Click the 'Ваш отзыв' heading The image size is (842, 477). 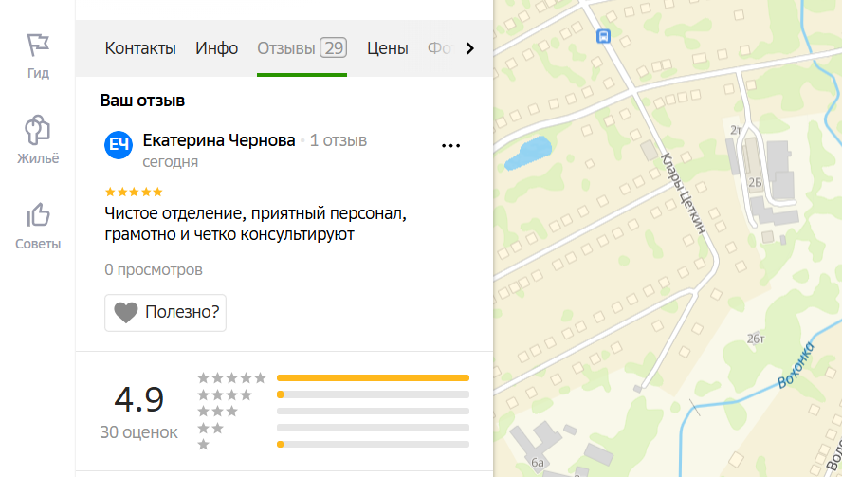coord(142,101)
